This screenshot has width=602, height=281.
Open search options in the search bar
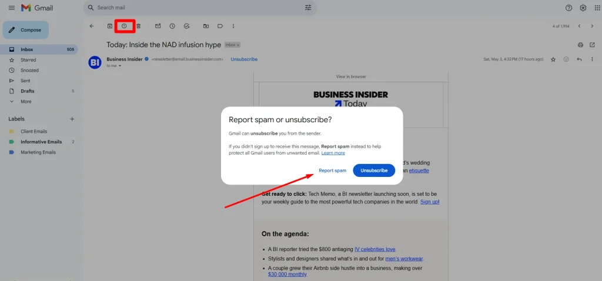(x=308, y=8)
